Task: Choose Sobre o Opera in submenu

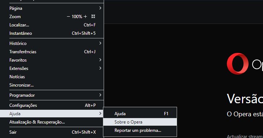Action: coord(140,122)
